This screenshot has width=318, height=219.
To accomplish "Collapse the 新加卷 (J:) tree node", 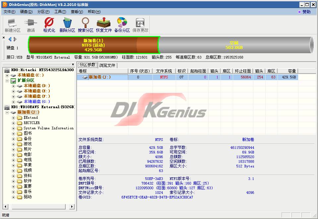I will click(7, 112).
